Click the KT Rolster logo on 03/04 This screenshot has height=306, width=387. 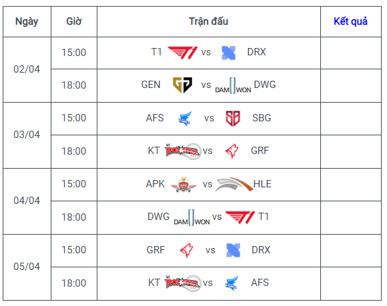pos(183,151)
